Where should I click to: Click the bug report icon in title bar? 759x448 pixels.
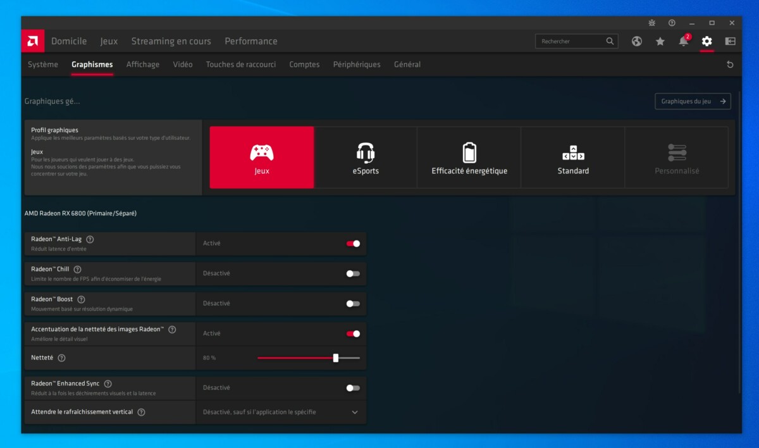(x=652, y=23)
